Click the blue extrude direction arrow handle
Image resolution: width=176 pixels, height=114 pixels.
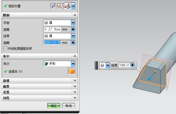pos(149,79)
